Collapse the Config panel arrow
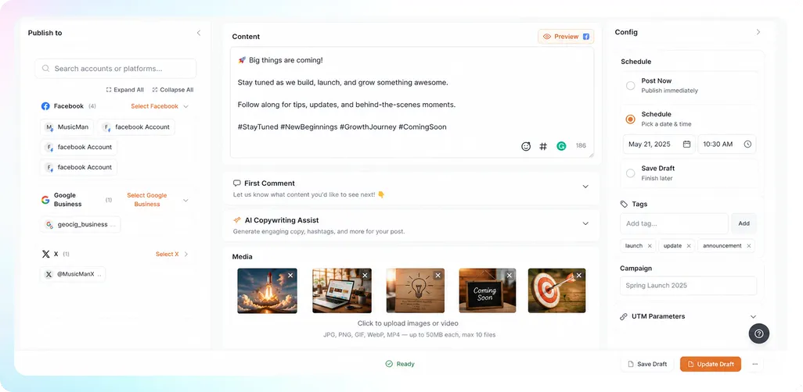 pyautogui.click(x=758, y=32)
